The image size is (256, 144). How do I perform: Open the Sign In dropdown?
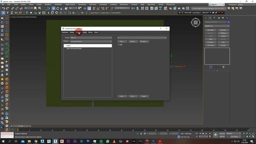click(216, 4)
